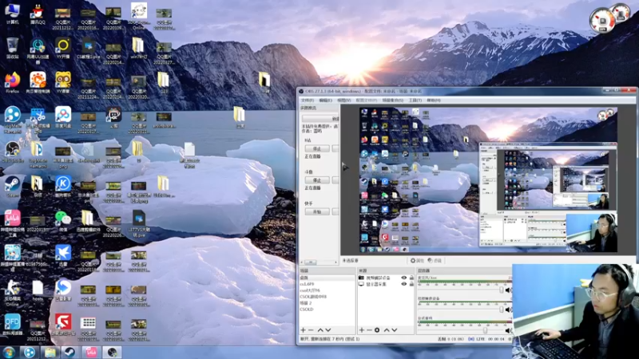
Task: Open the Recycle Bin 回收站 icon
Action: pyautogui.click(x=12, y=48)
